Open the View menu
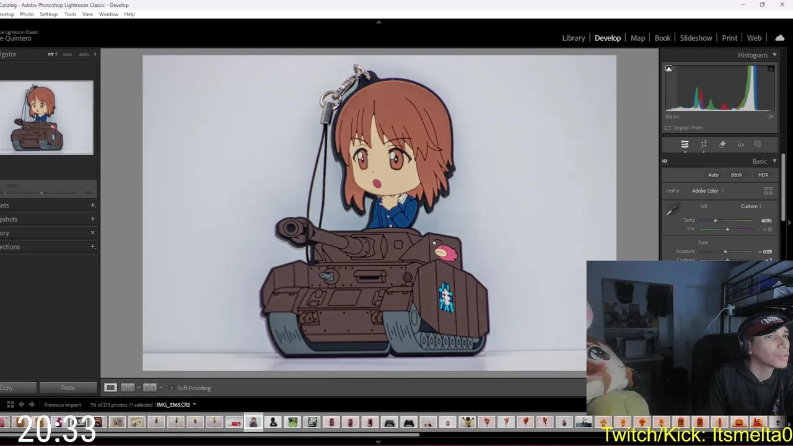 (87, 14)
